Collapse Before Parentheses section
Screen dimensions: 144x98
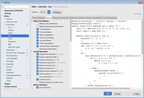click(32, 21)
